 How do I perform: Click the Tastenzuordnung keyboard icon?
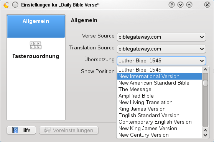click(x=36, y=45)
